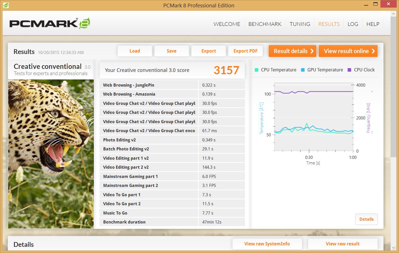Click the GPU Temperature legend swatch
This screenshot has width=399, height=253.
(303, 70)
